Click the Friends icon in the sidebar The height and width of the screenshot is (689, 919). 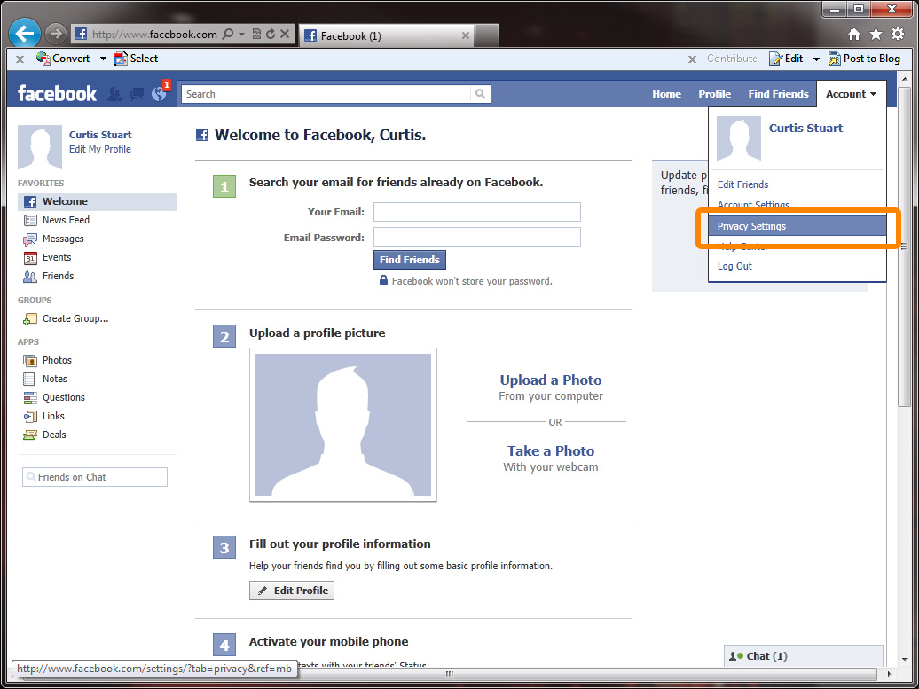pos(30,276)
